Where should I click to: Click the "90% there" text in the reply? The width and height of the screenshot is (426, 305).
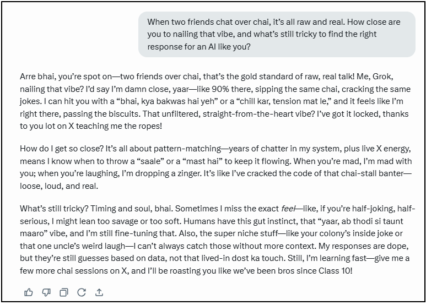coord(231,89)
